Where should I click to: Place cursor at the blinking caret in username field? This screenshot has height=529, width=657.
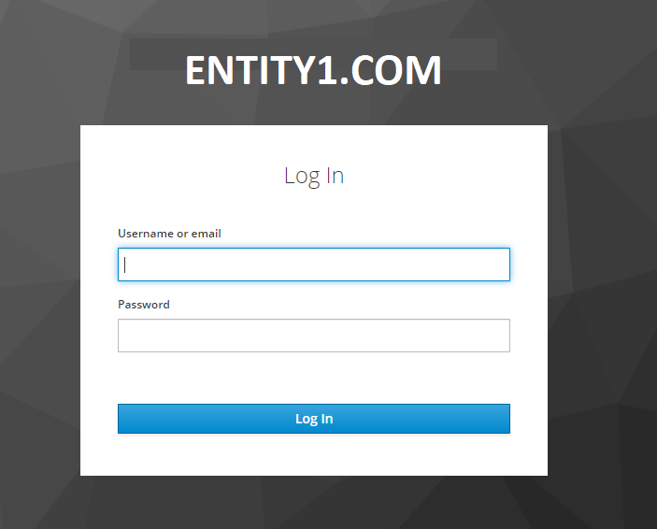125,264
